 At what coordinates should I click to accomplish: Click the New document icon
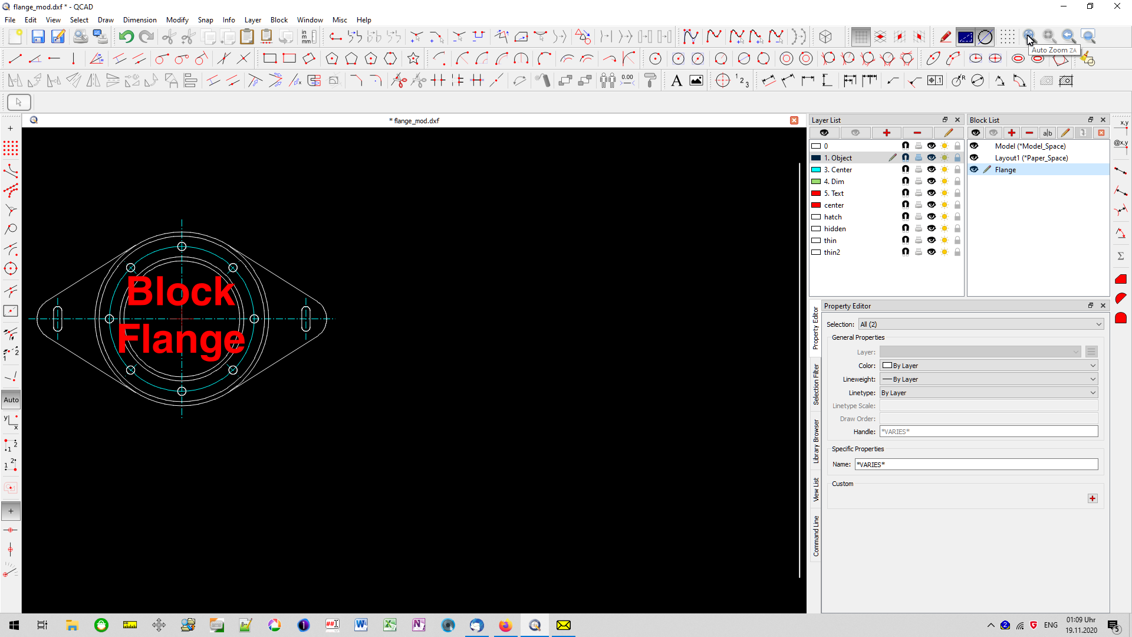[x=15, y=37]
